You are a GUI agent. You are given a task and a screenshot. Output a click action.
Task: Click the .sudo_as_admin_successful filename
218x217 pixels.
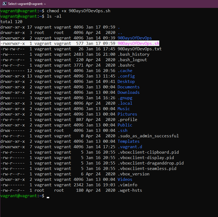pyautogui.click(x=148, y=136)
